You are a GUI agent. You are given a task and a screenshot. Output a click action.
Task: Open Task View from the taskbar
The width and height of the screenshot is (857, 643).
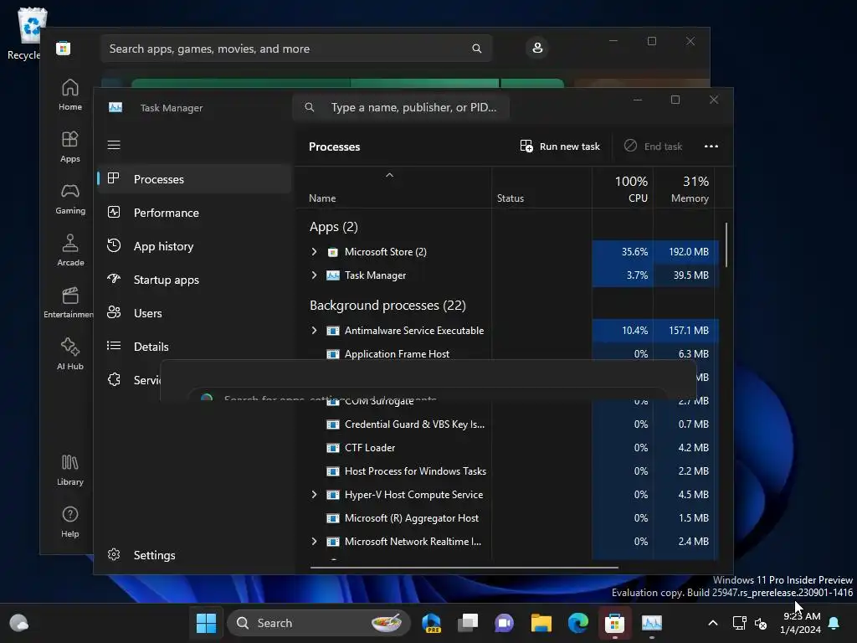pos(468,623)
